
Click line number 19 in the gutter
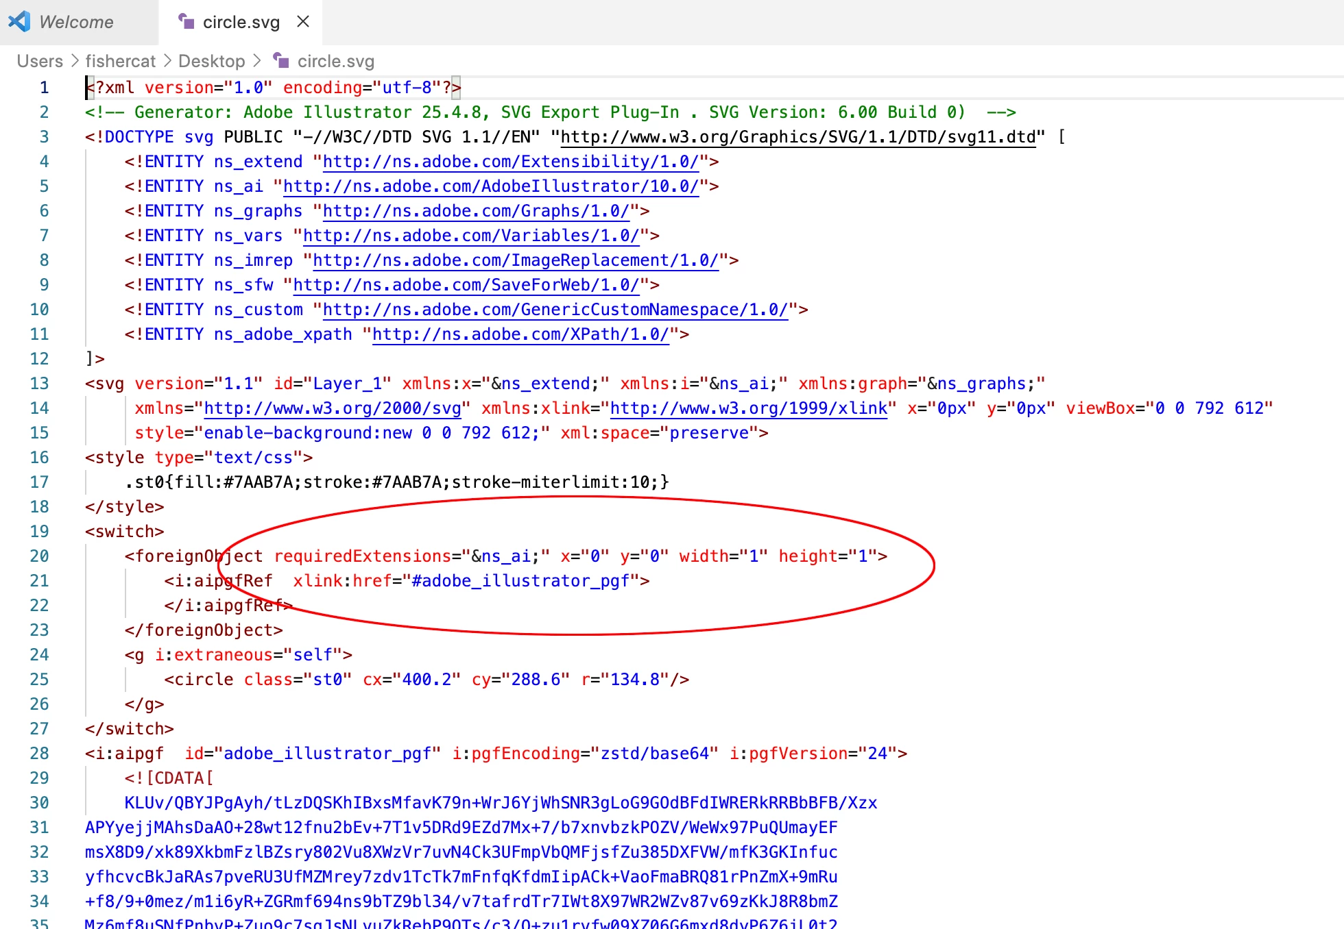(40, 532)
